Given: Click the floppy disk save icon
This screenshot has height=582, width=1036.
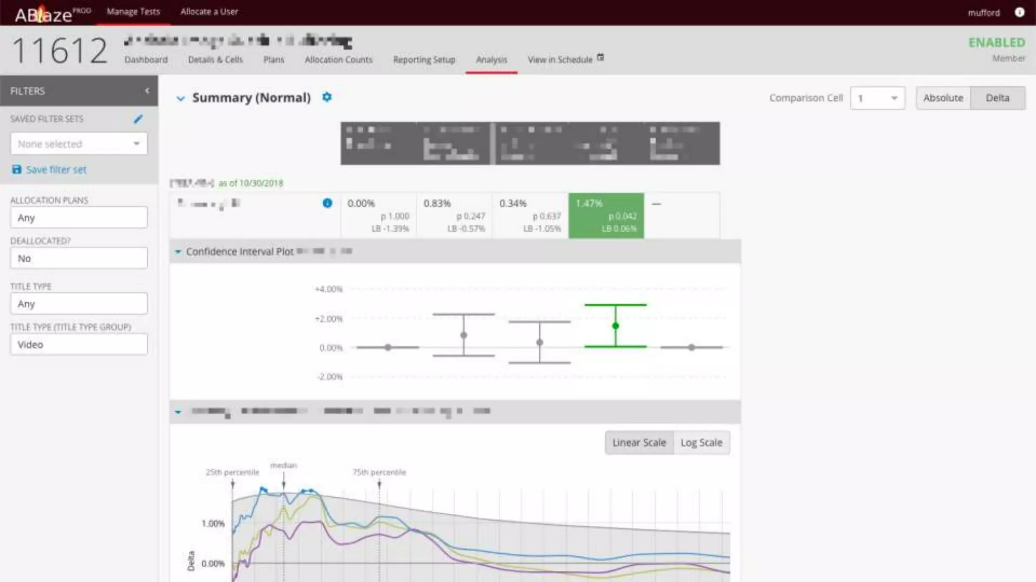Looking at the screenshot, I should 17,169.
